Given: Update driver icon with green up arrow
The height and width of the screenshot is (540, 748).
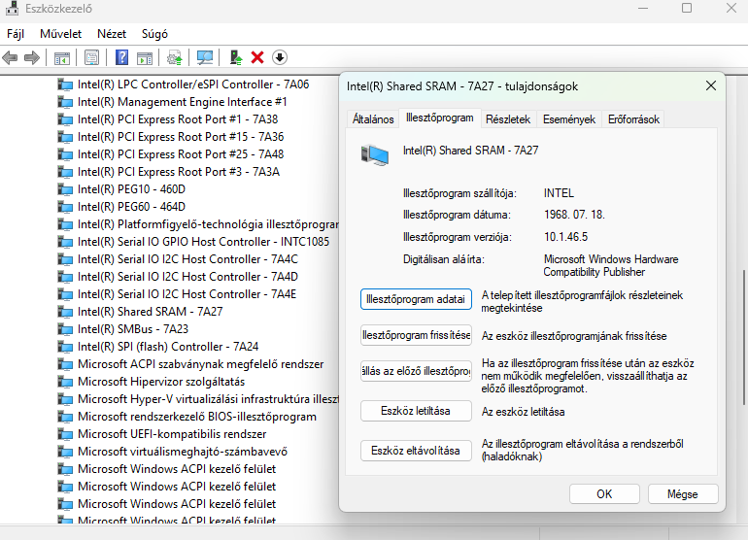Looking at the screenshot, I should coord(236,57).
